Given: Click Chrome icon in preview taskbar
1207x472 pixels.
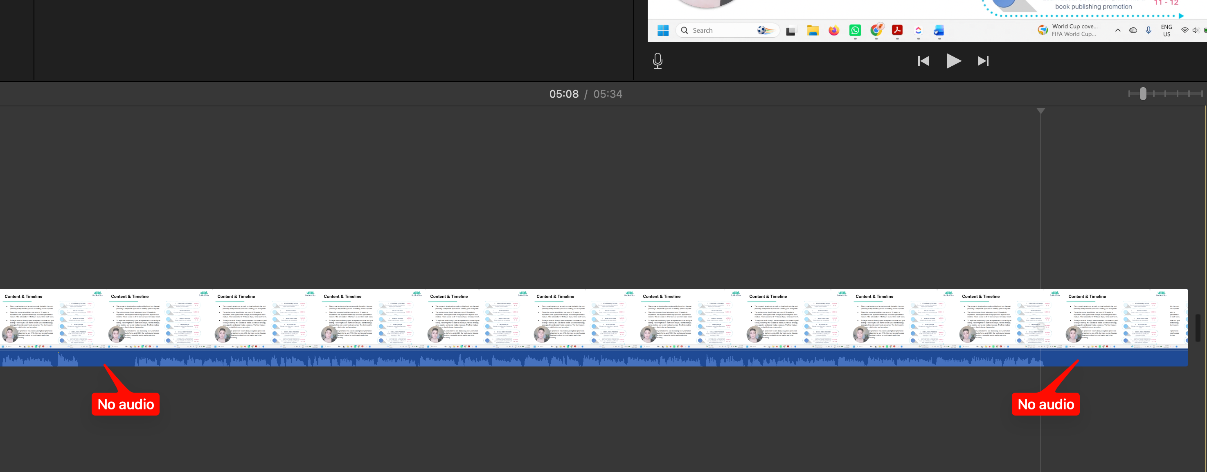Looking at the screenshot, I should point(876,30).
